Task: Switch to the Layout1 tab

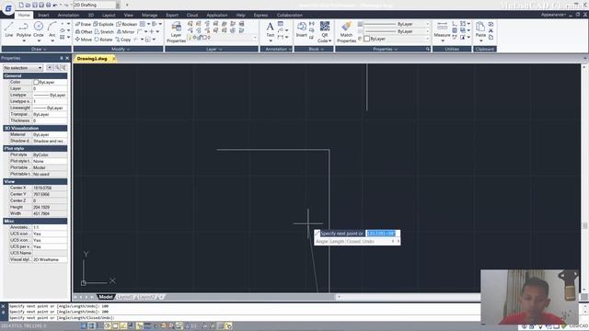Action: 125,297
